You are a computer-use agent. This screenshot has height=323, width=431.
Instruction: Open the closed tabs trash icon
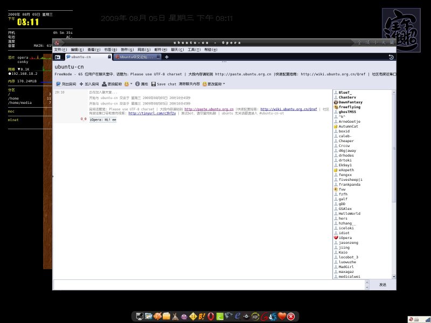coord(391,57)
